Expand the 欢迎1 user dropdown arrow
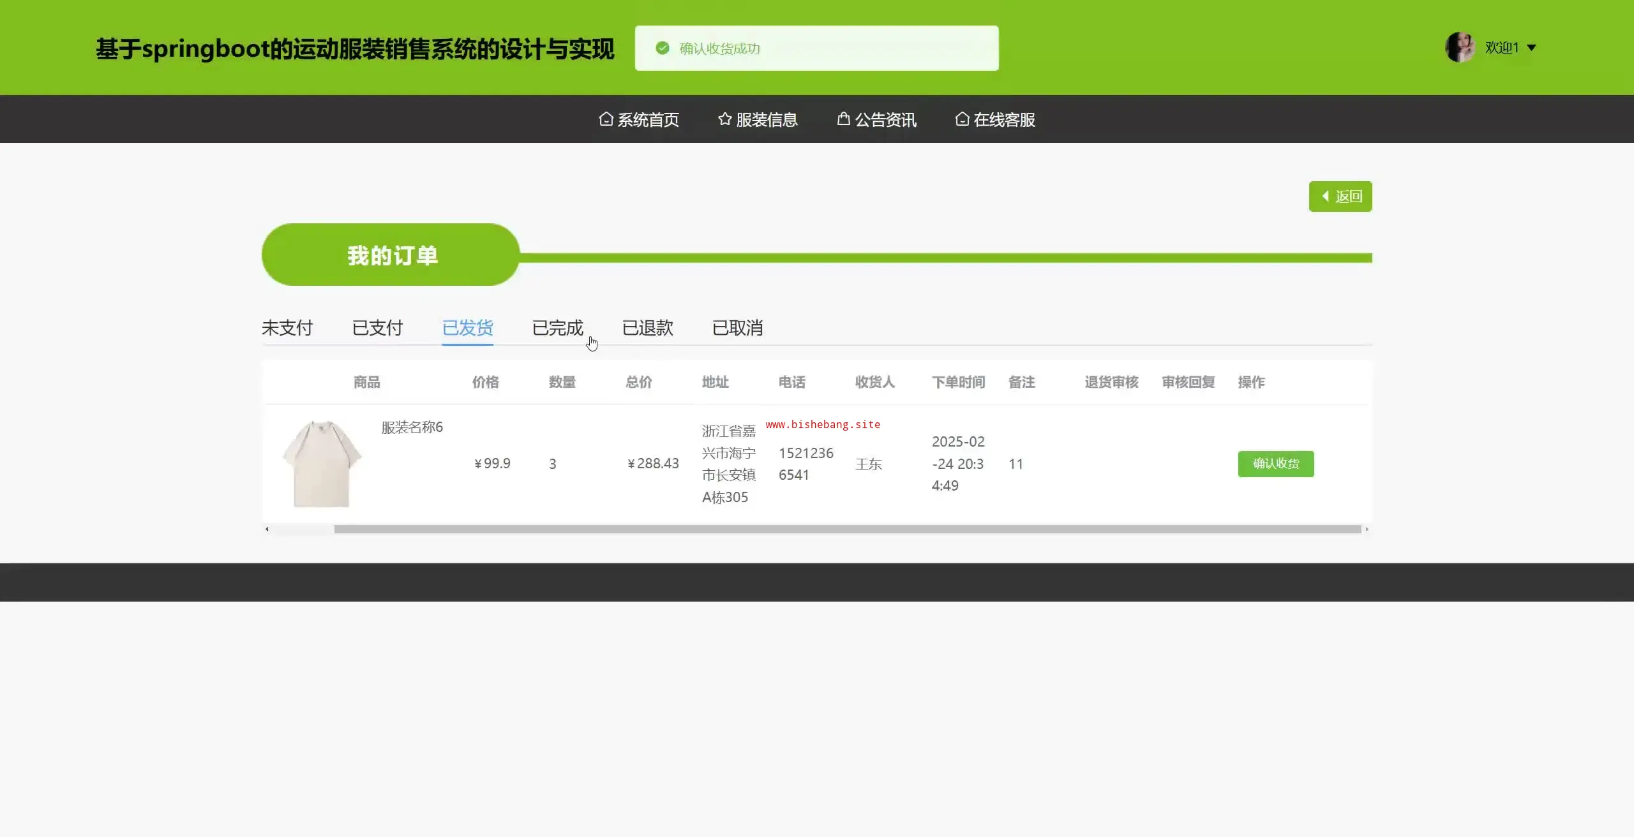The width and height of the screenshot is (1634, 837). click(x=1531, y=48)
